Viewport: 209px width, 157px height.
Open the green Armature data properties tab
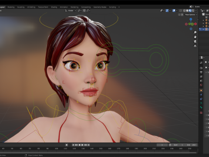201,103
